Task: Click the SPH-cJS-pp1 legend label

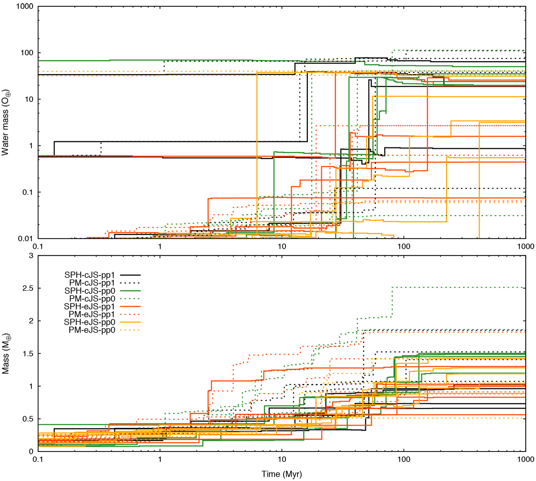Action: click(x=90, y=276)
